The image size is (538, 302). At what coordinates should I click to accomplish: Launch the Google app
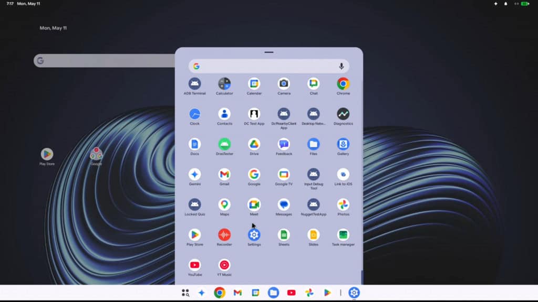[x=254, y=174]
